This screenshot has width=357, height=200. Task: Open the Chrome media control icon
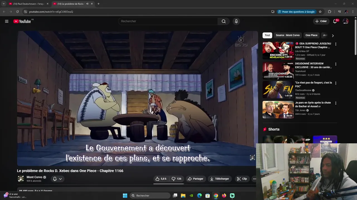pos(339,12)
